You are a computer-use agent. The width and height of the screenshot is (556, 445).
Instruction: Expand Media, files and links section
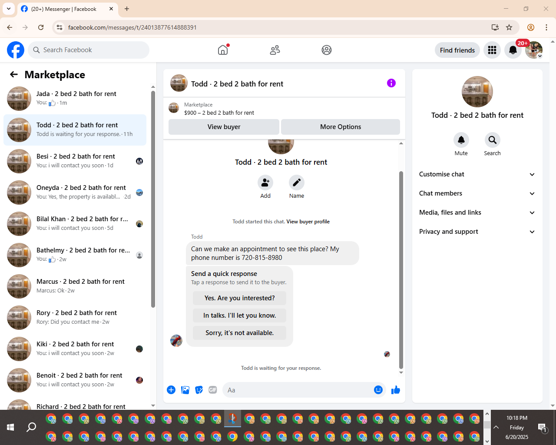point(477,213)
